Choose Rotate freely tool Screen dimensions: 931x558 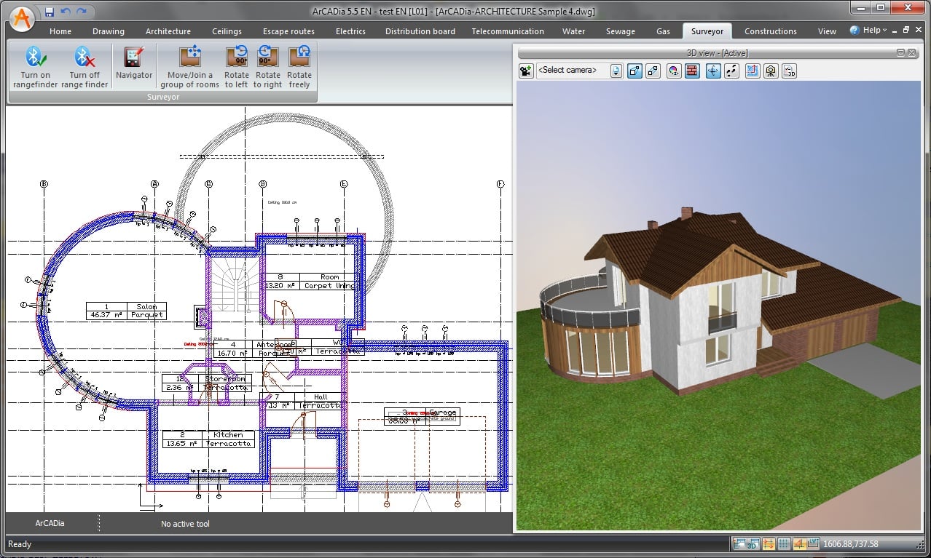tap(299, 67)
